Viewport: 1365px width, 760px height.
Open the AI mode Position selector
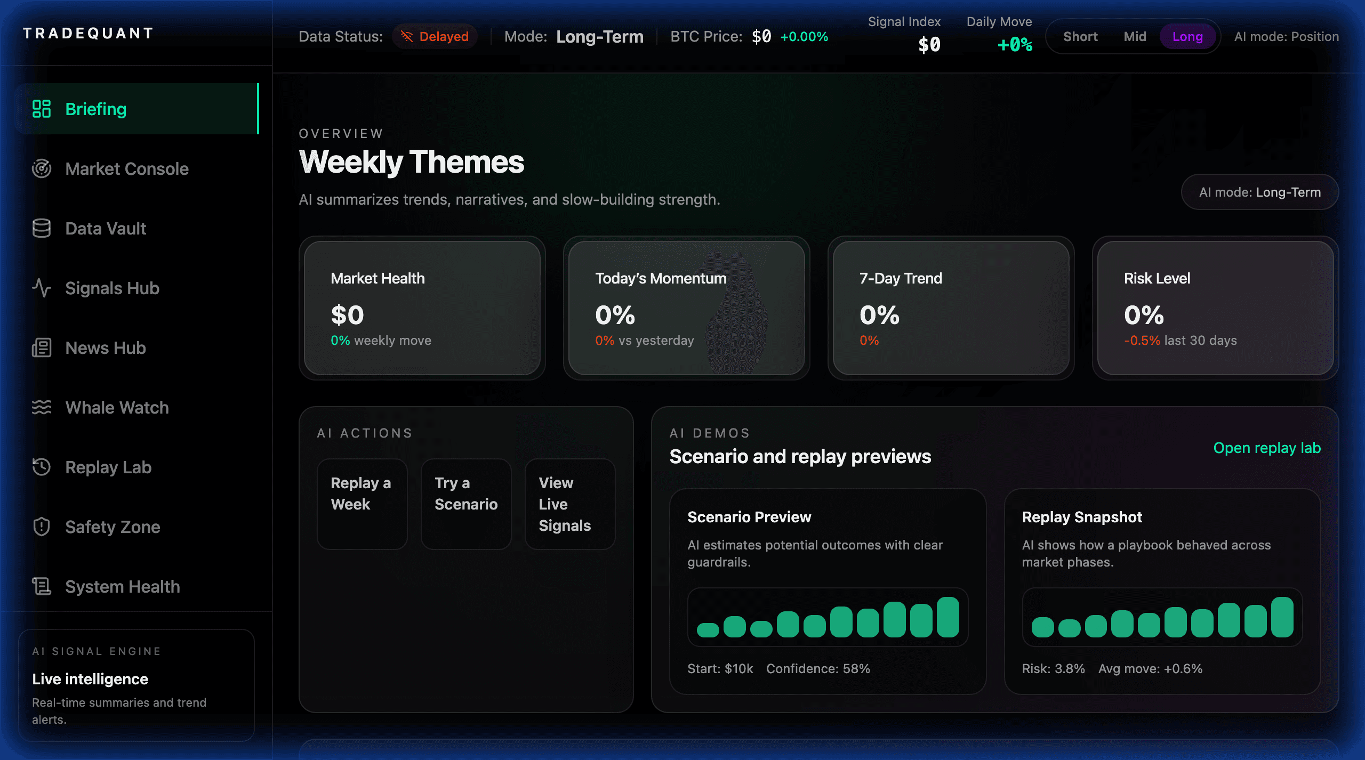[x=1287, y=36]
